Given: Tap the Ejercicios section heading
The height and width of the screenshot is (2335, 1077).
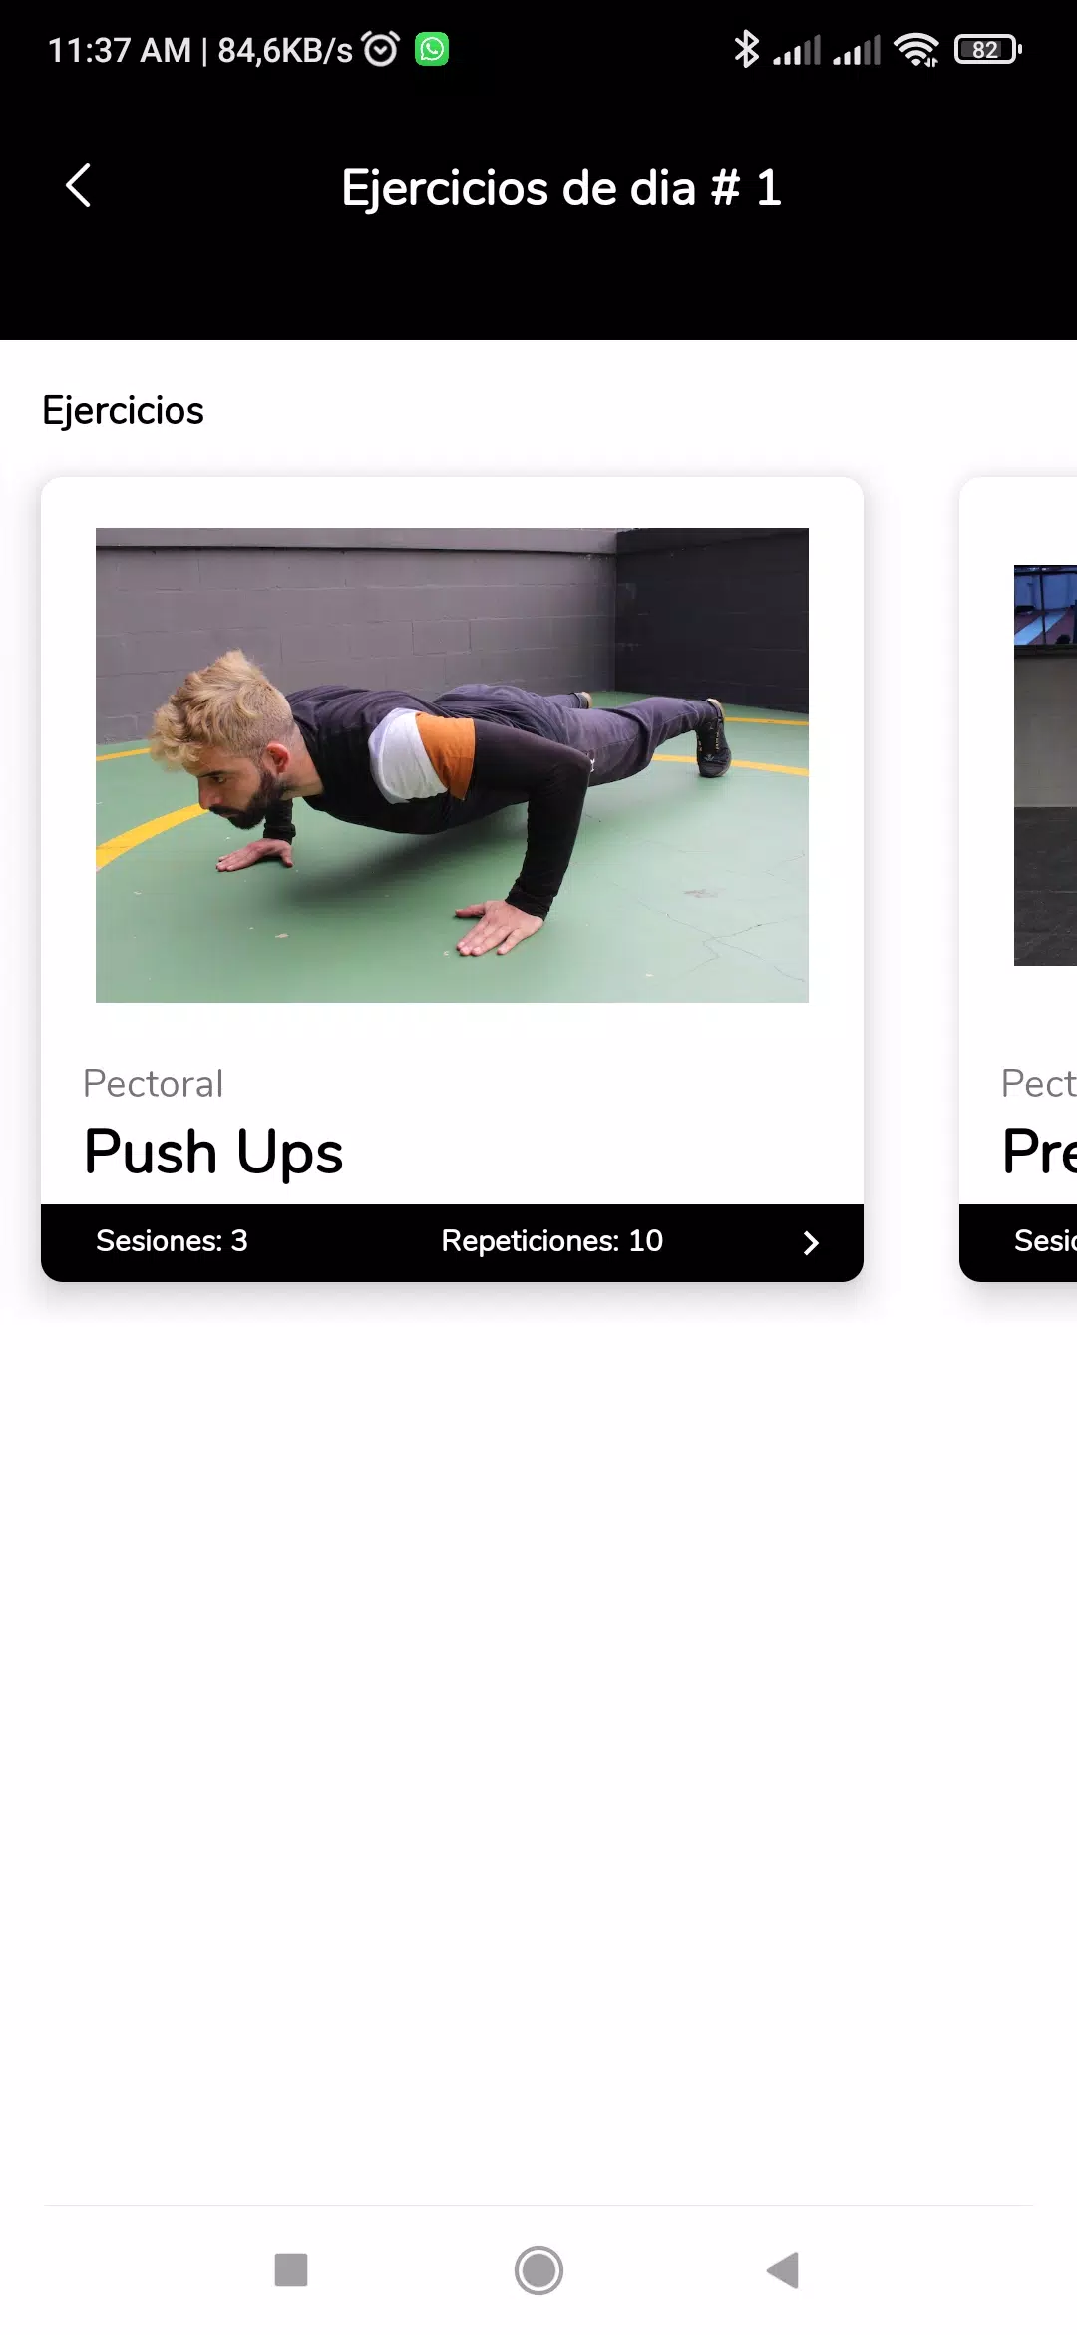Looking at the screenshot, I should click(123, 411).
